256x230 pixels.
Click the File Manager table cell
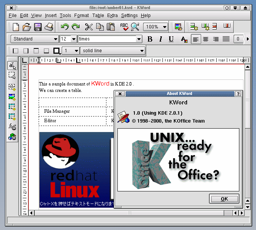[72, 112]
